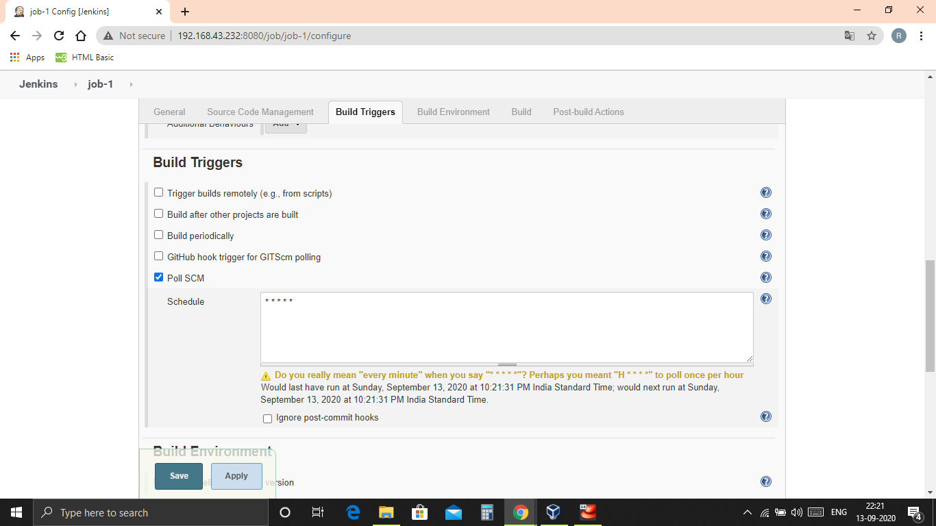Screen dimensions: 936x526
Task: Expand the Jenkins breadcrumb arrow
Action: click(75, 84)
